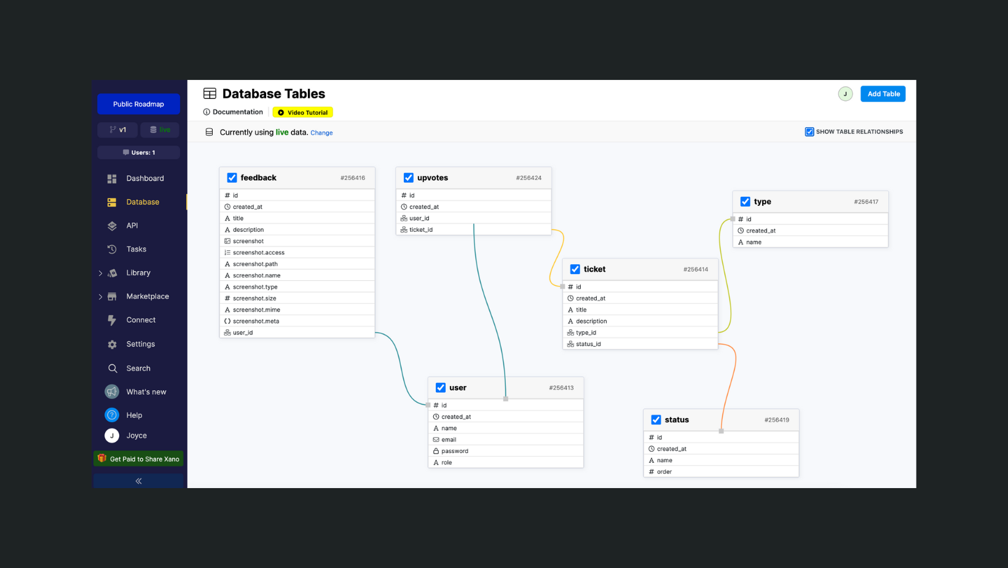Select the type_id field in ticket table
1008x568 pixels.
(640, 333)
